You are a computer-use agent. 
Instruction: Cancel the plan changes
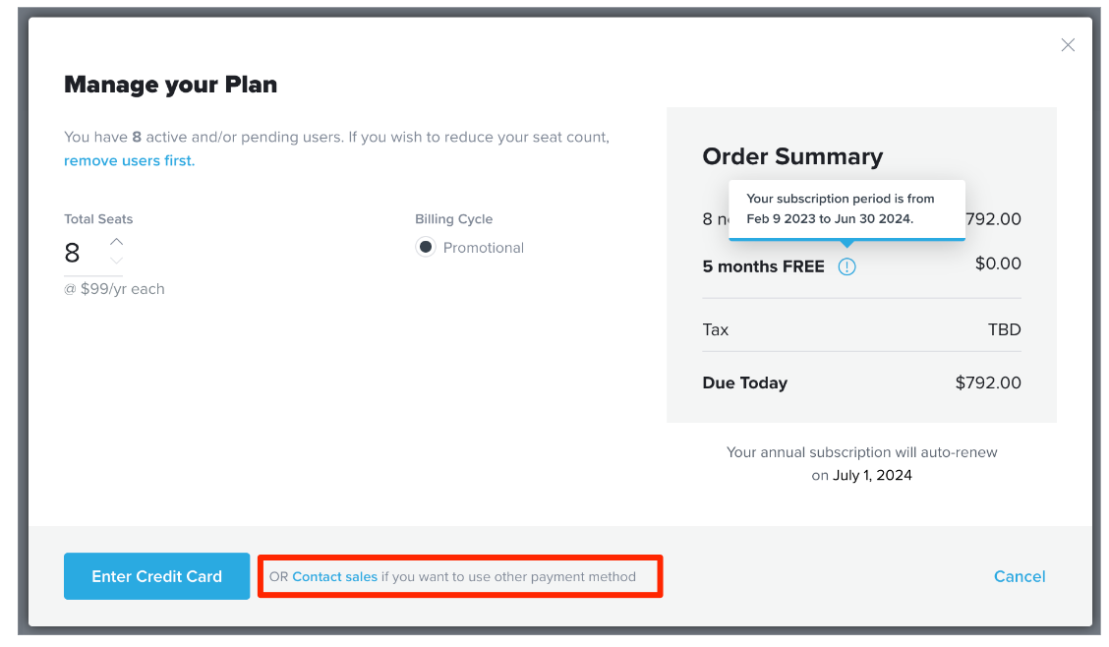[1020, 576]
